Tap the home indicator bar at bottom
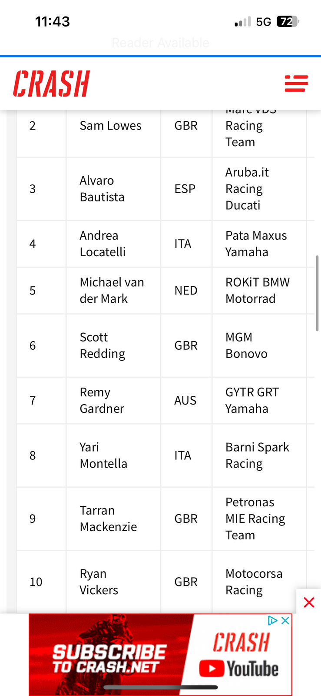This screenshot has height=696, width=321. click(x=160, y=687)
